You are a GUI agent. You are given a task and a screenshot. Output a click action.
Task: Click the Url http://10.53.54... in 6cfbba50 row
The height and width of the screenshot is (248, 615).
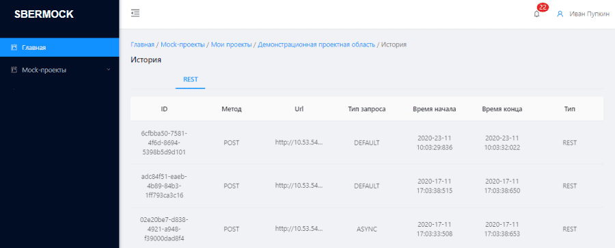(299, 143)
